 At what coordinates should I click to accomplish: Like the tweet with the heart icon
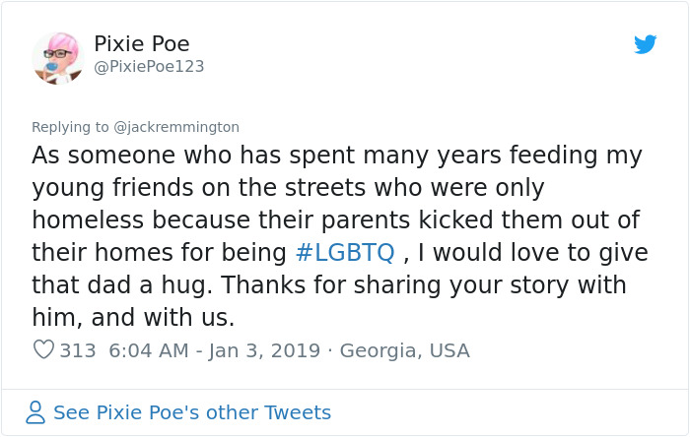pyautogui.click(x=43, y=350)
